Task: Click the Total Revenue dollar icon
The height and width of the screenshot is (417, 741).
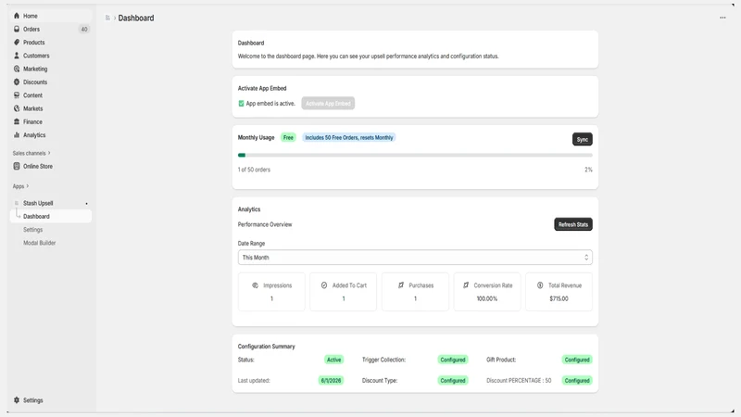Action: click(x=540, y=285)
